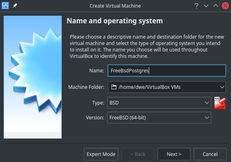
Task: Click the Version: label
Action: click(95, 117)
